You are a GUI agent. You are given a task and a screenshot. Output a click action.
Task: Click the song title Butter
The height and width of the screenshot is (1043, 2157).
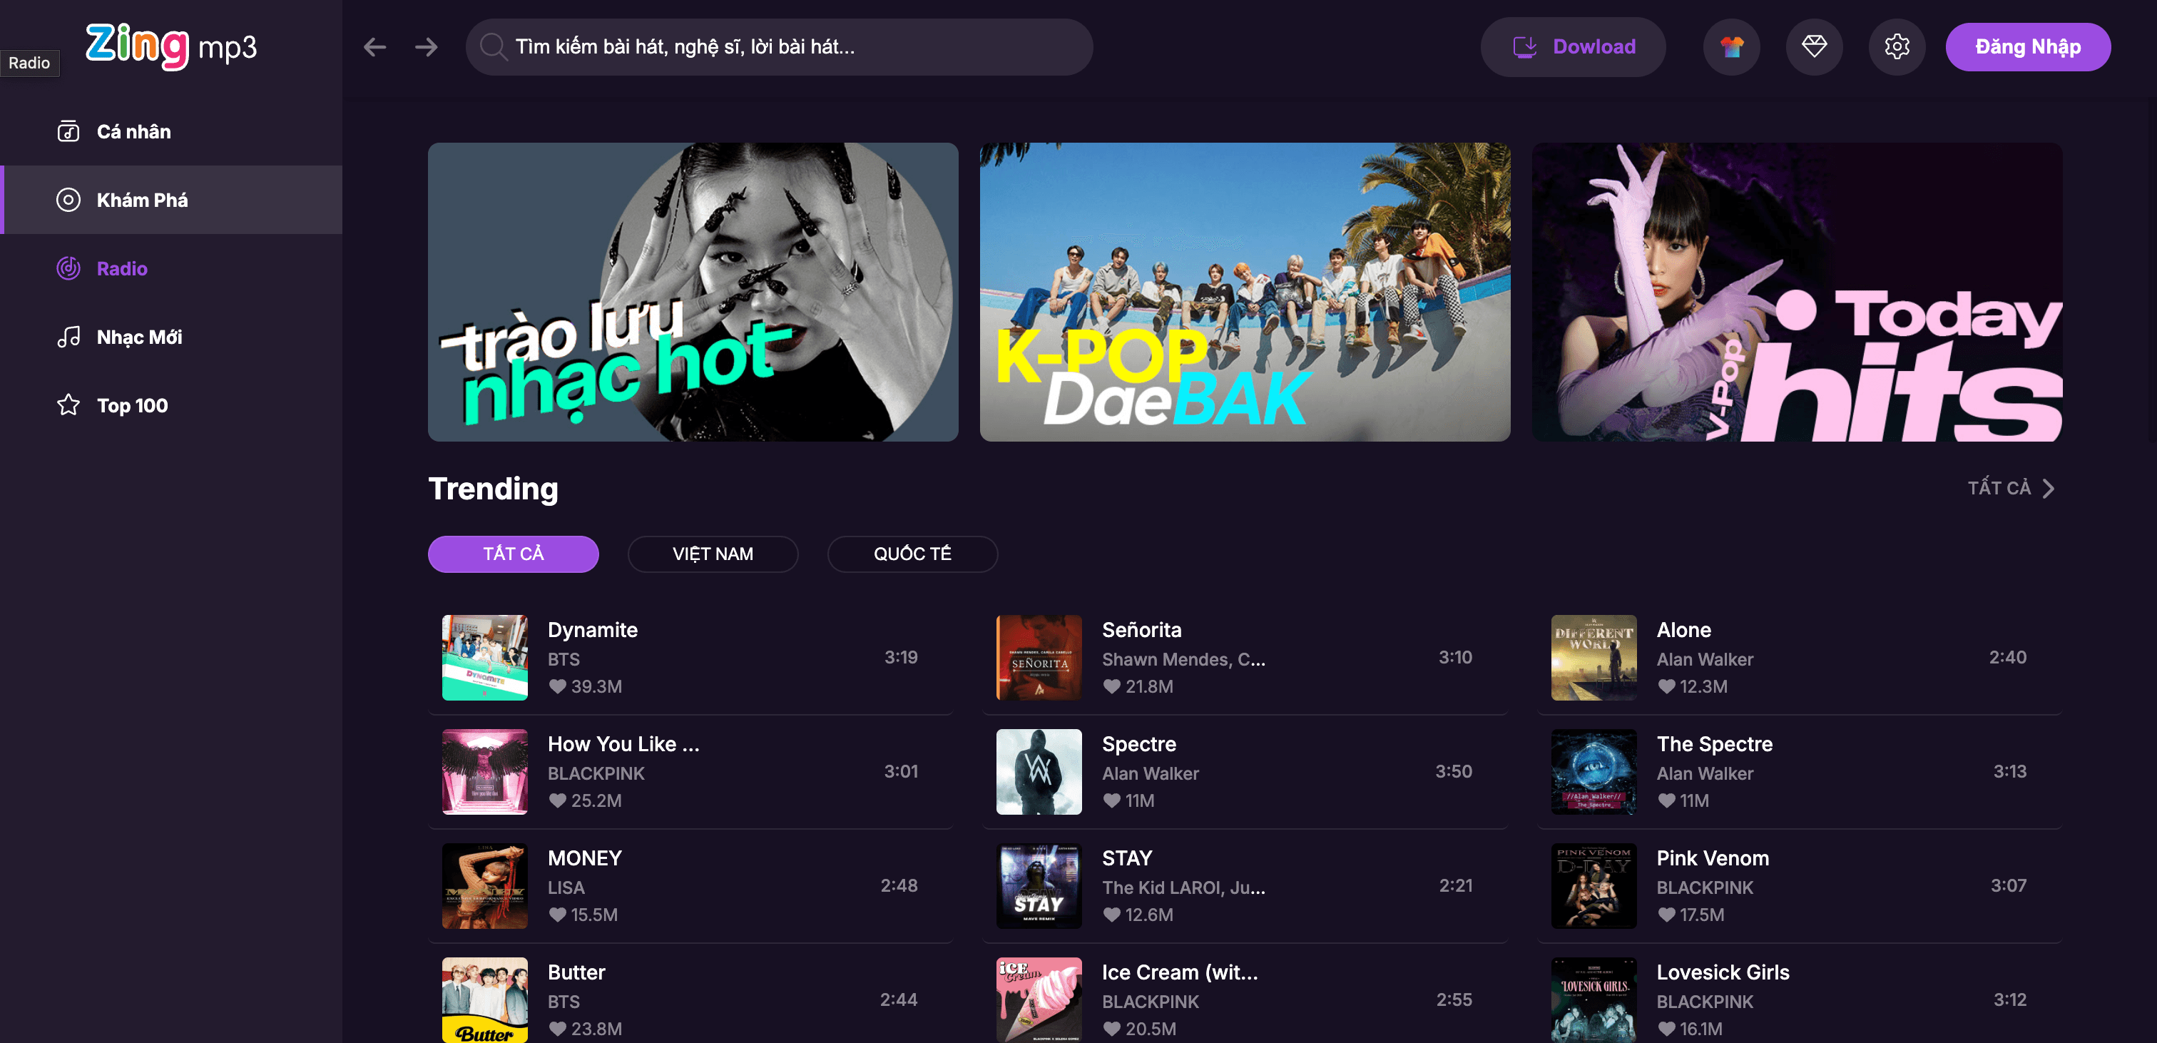click(576, 972)
